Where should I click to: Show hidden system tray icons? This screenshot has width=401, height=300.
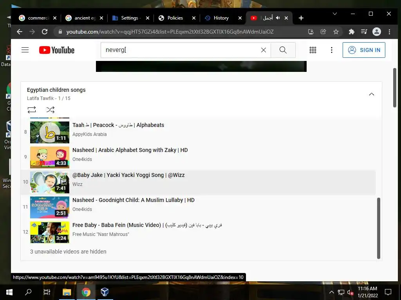(331, 292)
